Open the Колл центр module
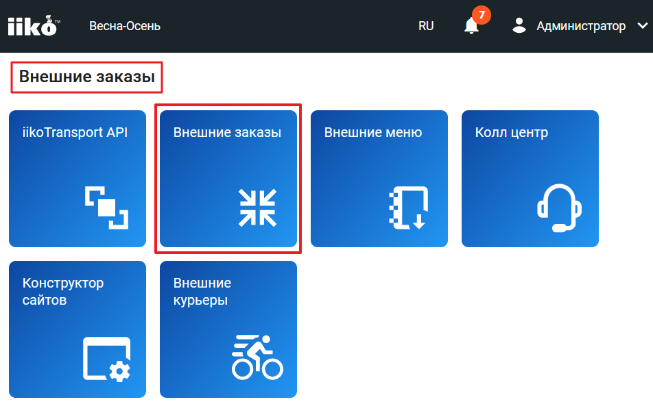Viewport: 653px width, 404px height. click(x=530, y=178)
